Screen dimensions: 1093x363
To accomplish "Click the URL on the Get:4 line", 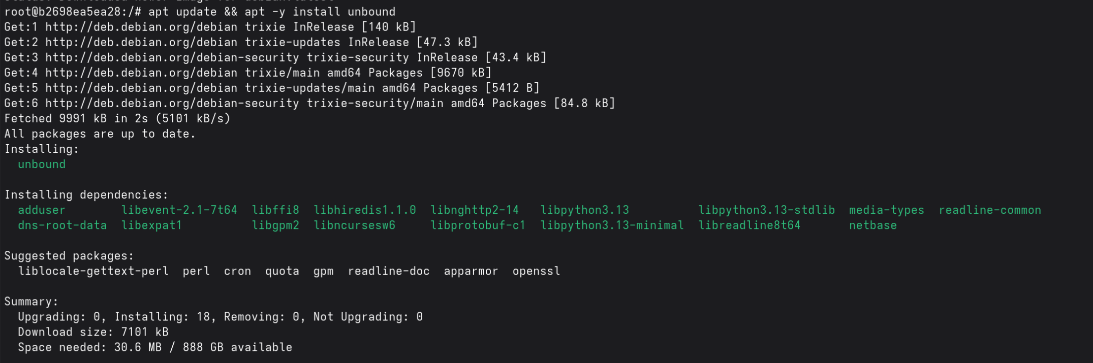I will (141, 73).
